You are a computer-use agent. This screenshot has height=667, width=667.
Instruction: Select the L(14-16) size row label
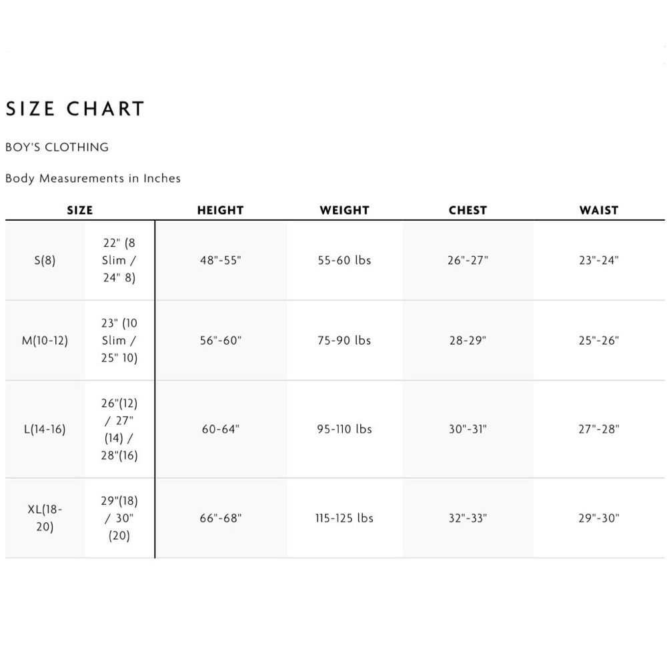click(45, 429)
